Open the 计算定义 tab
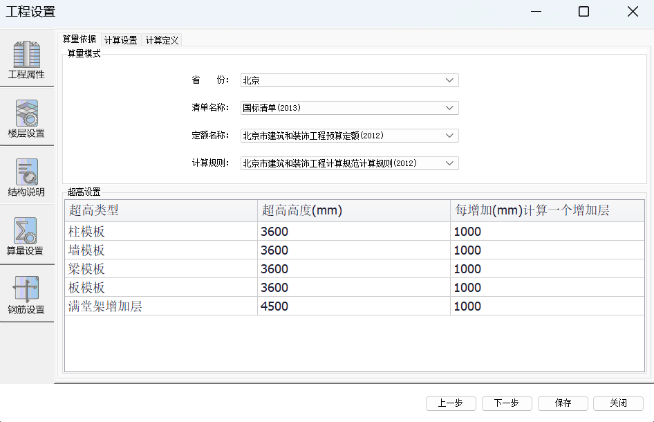Image resolution: width=654 pixels, height=422 pixels. [x=162, y=40]
